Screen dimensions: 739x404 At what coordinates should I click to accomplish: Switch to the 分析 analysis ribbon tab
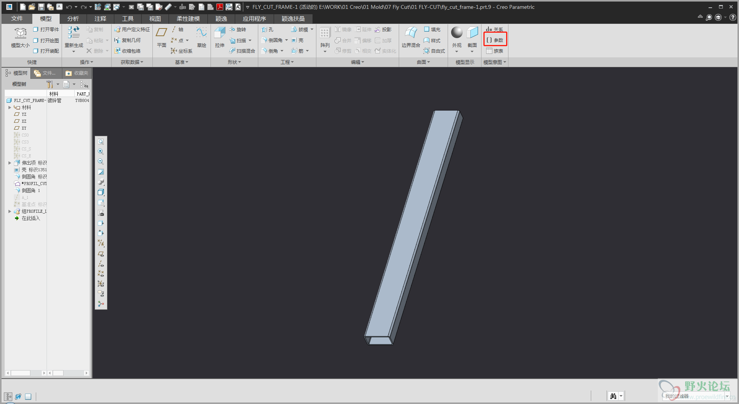[73, 18]
